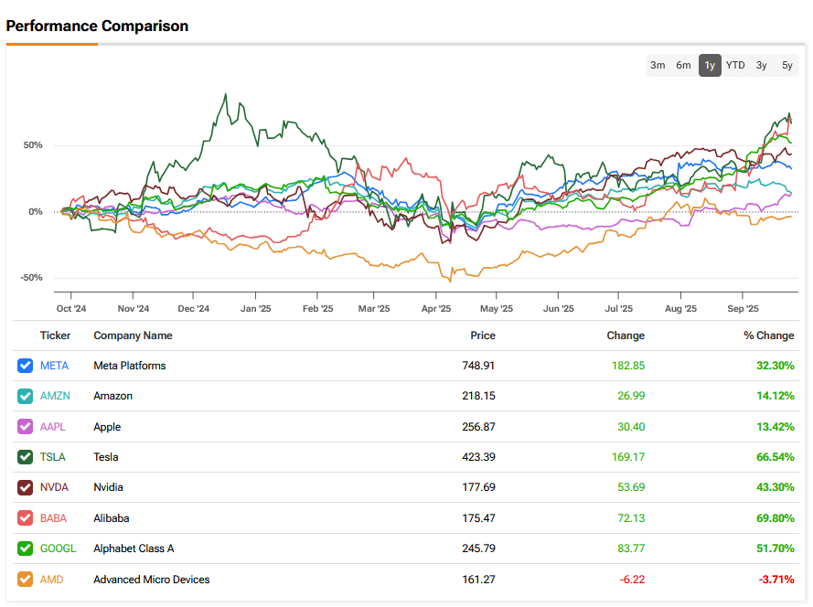Viewport: 813px width, 607px height.
Task: Click the Meta change value 182.85
Action: [628, 366]
